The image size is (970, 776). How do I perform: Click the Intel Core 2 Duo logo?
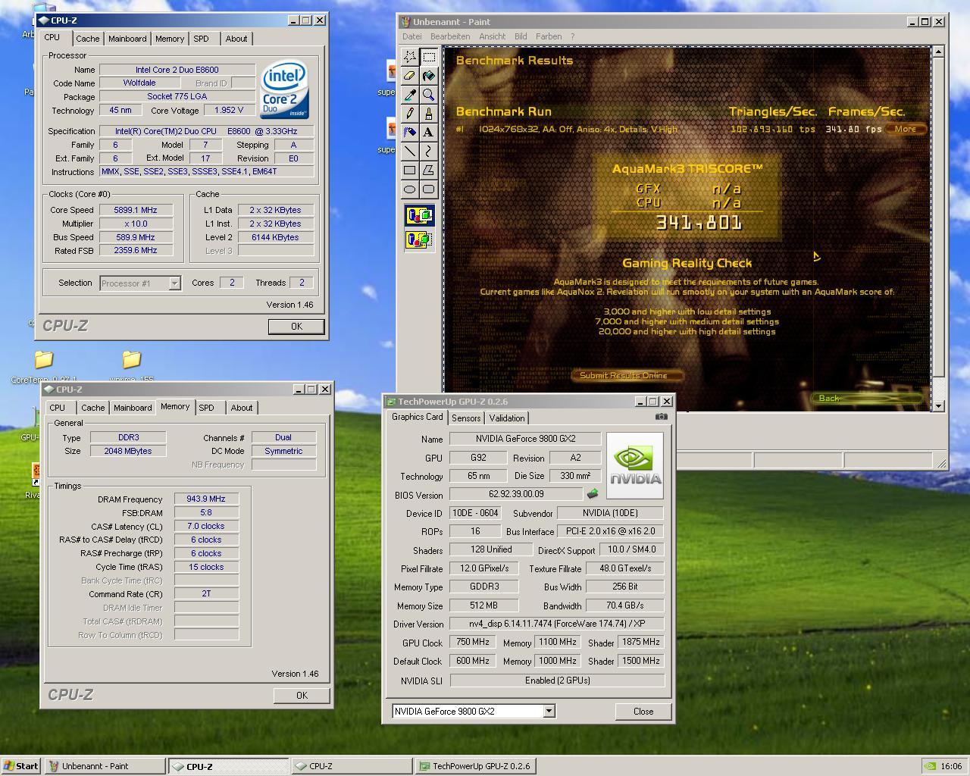(284, 90)
